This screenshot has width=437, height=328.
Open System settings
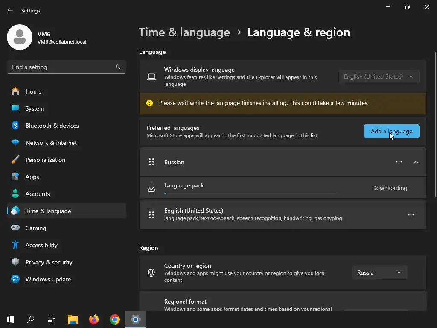[67, 108]
